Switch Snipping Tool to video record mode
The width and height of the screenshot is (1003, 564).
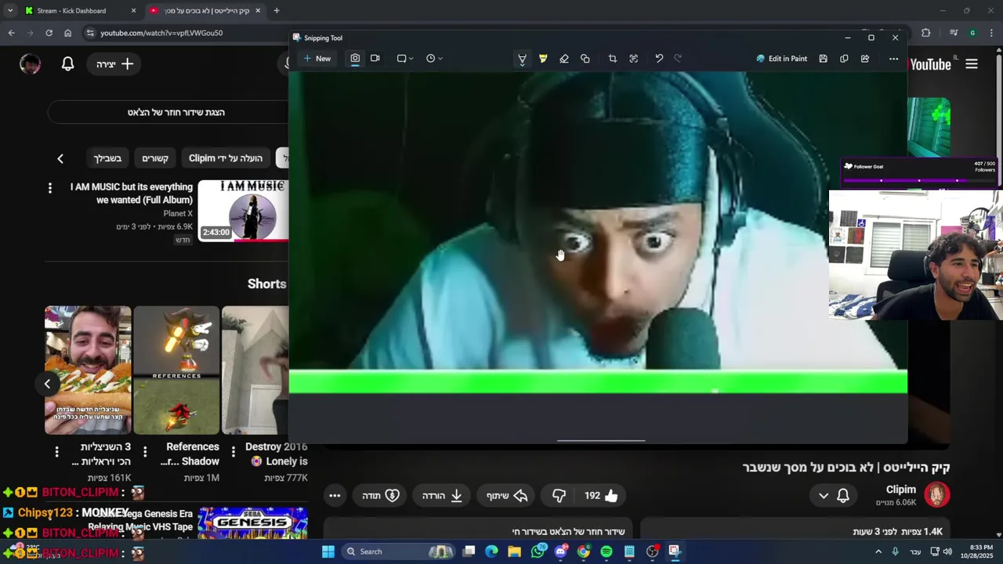(375, 59)
